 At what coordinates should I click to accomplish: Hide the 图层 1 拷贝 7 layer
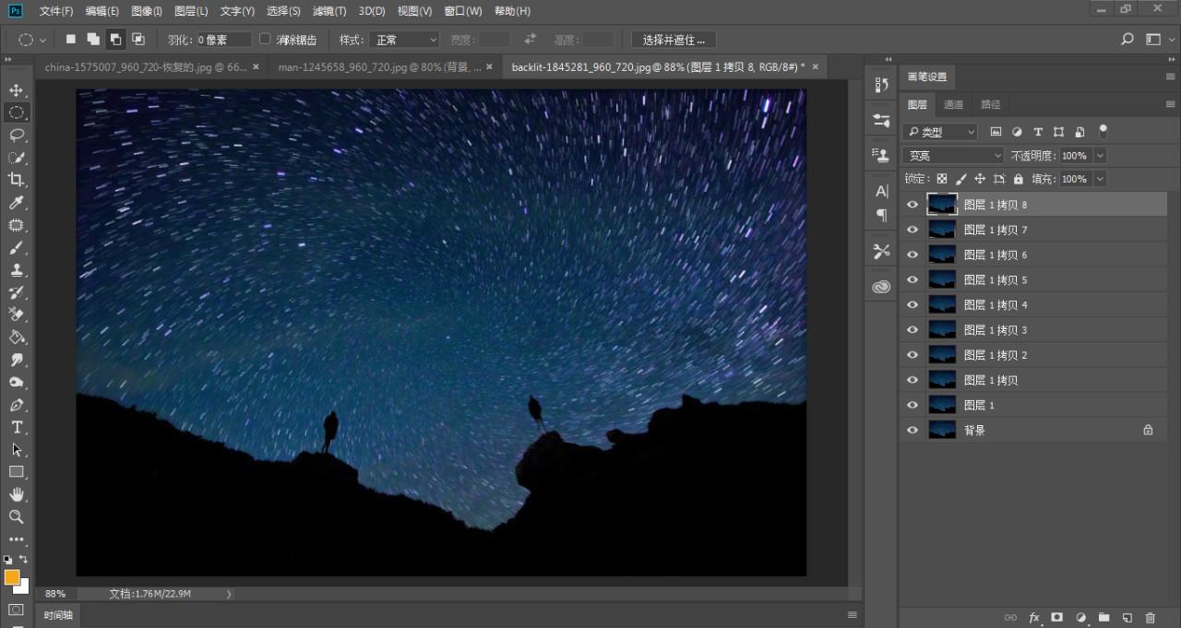click(913, 230)
